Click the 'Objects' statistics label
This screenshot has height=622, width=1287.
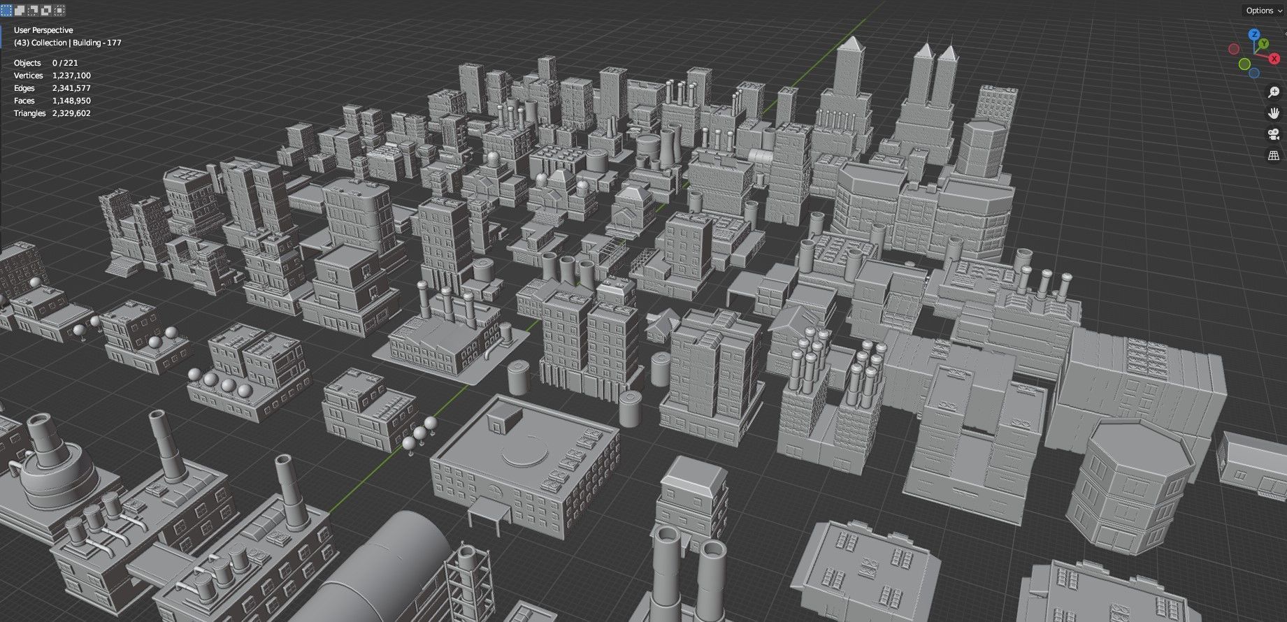pos(27,63)
